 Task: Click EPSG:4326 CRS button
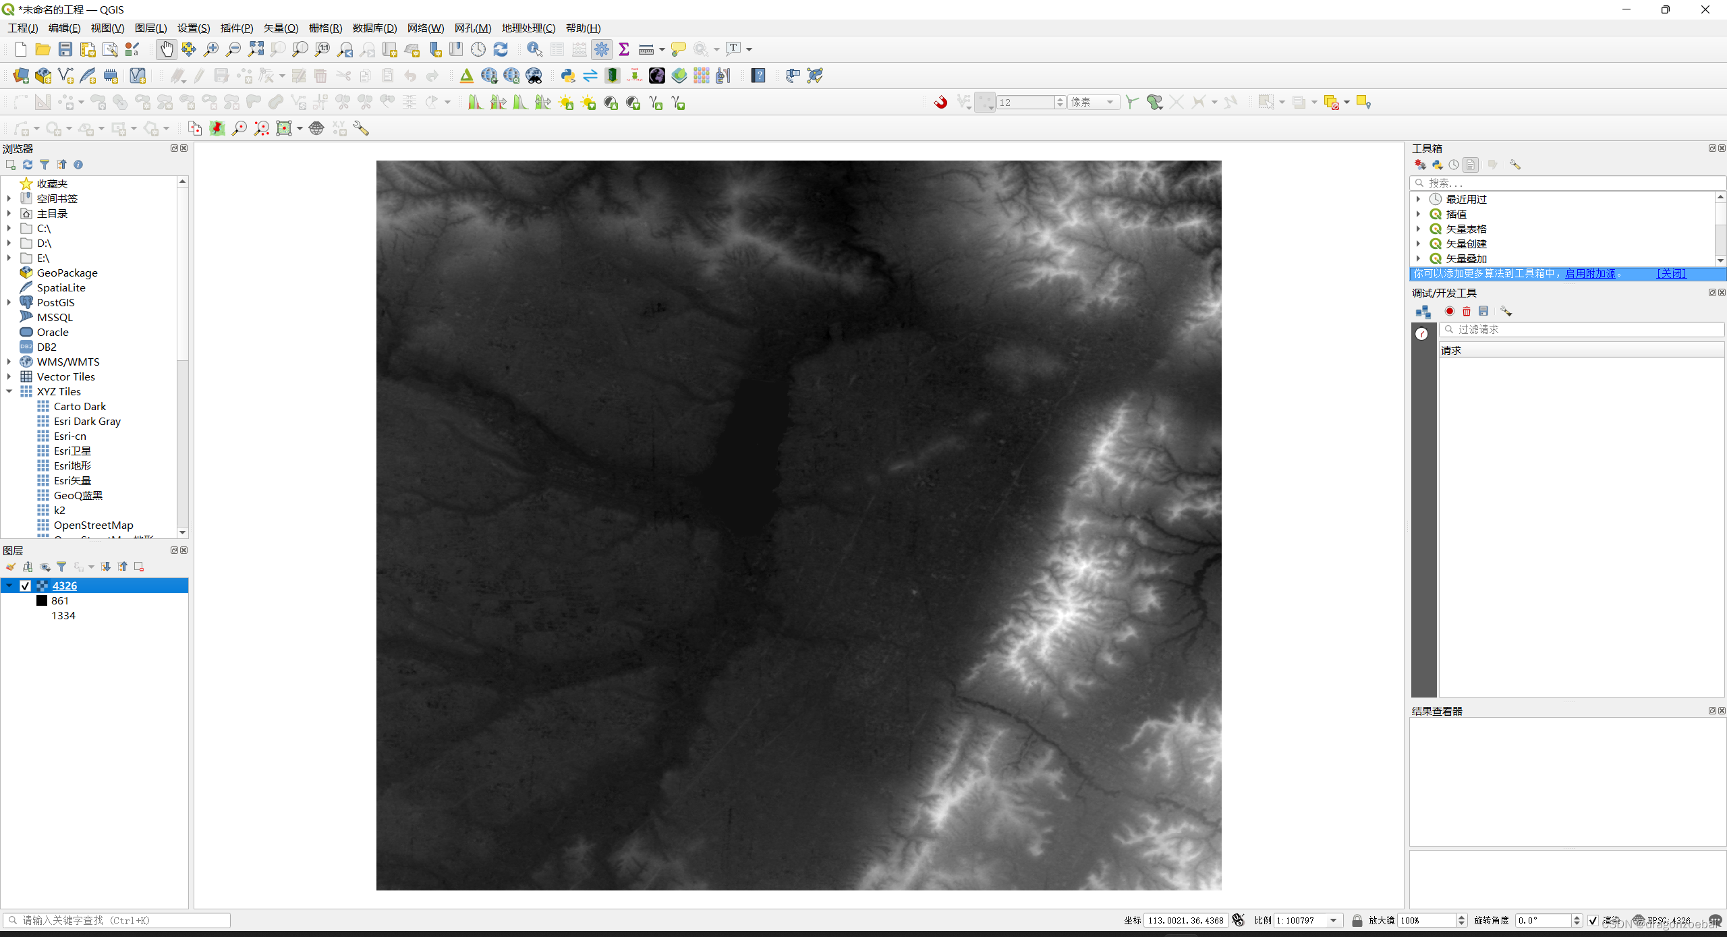click(1662, 920)
